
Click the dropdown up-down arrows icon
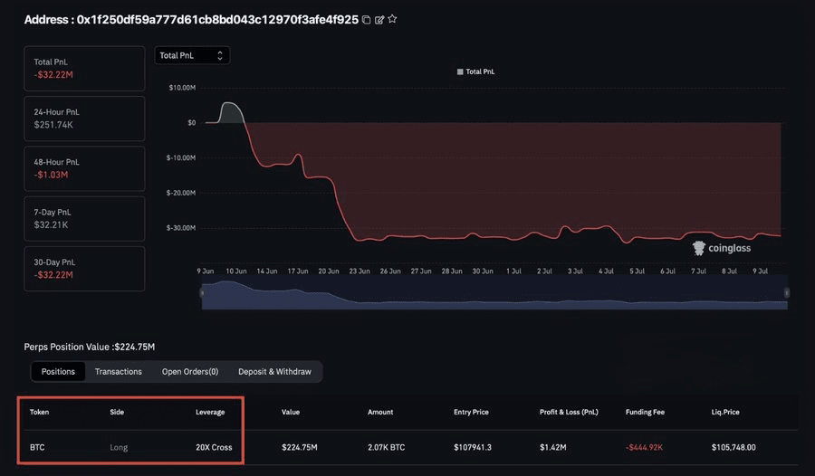click(x=220, y=55)
